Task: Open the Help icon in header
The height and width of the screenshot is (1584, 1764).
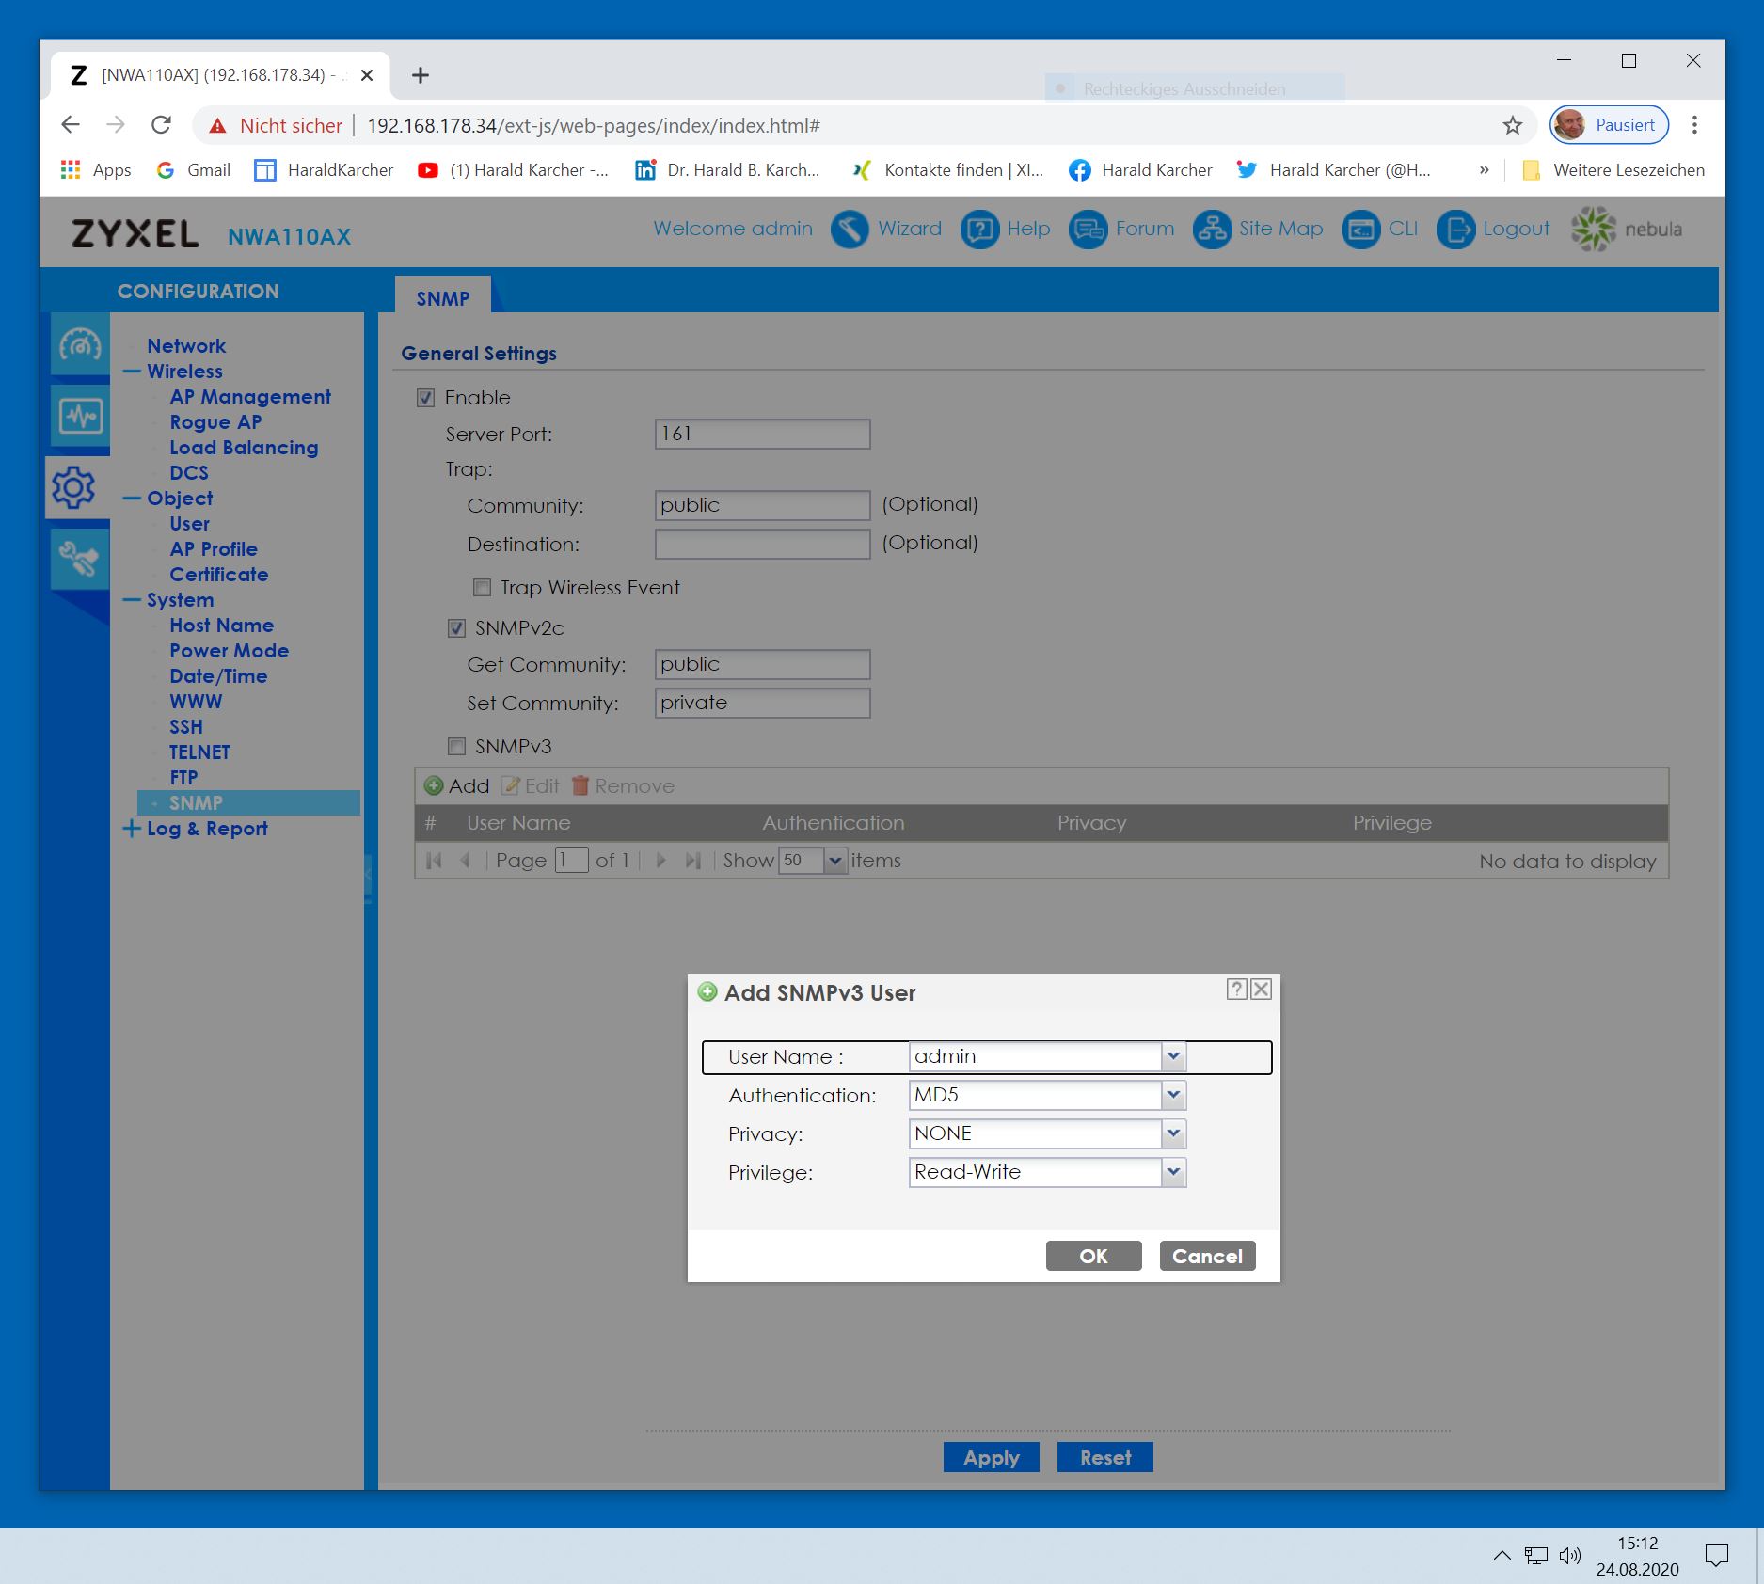Action: (979, 230)
